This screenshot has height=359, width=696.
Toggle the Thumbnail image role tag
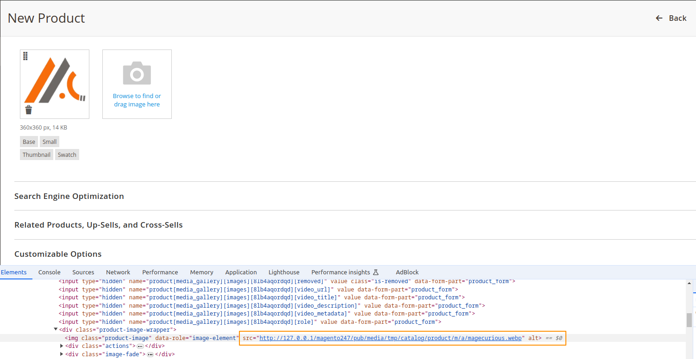[36, 155]
